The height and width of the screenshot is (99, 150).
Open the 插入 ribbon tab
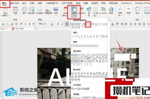point(4,3)
